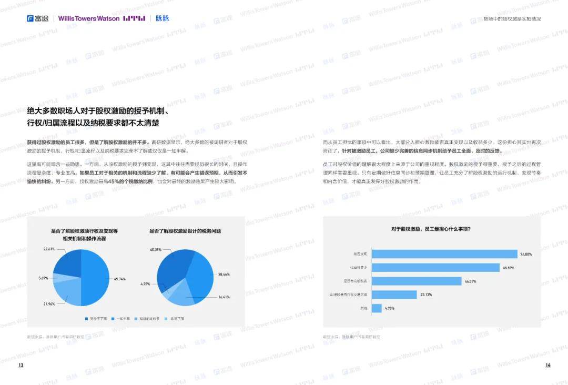
Task: Click the legend label 知道的比较多
Action: pos(149,319)
